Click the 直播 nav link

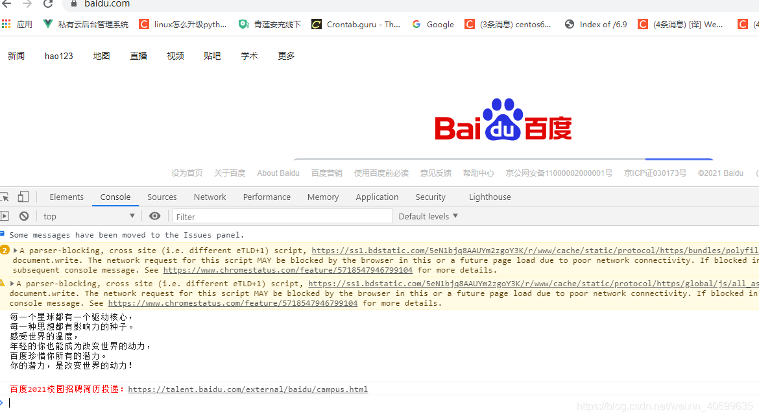pos(138,56)
